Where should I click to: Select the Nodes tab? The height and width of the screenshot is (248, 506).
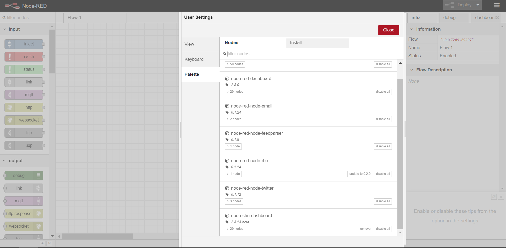coord(252,43)
